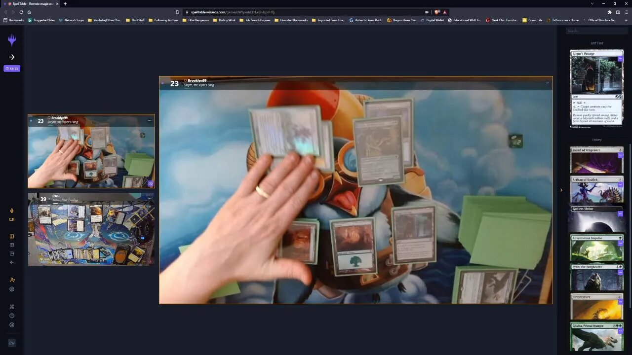The width and height of the screenshot is (632, 355).
Task: Open the game settings gear in sidebar
Action: coord(12,289)
